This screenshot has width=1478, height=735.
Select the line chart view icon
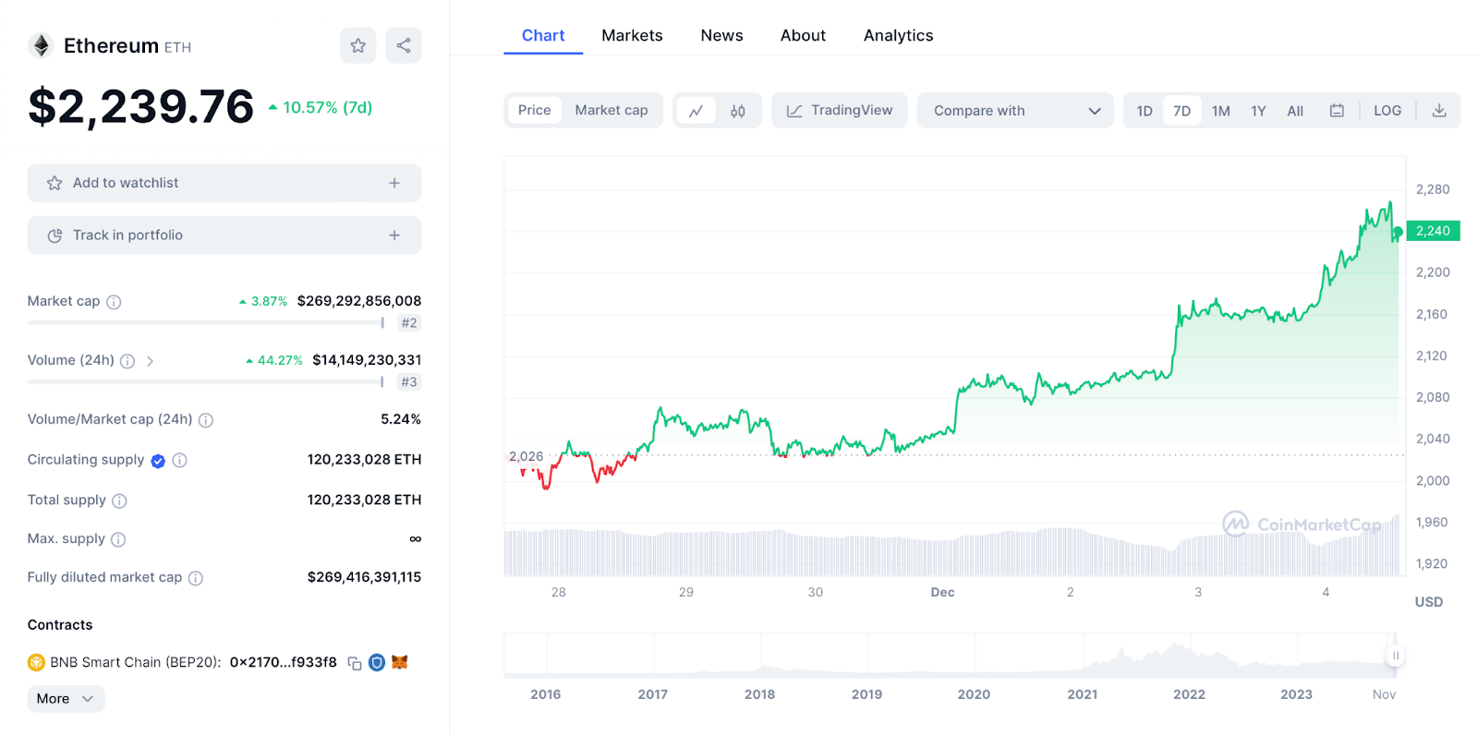(x=697, y=111)
